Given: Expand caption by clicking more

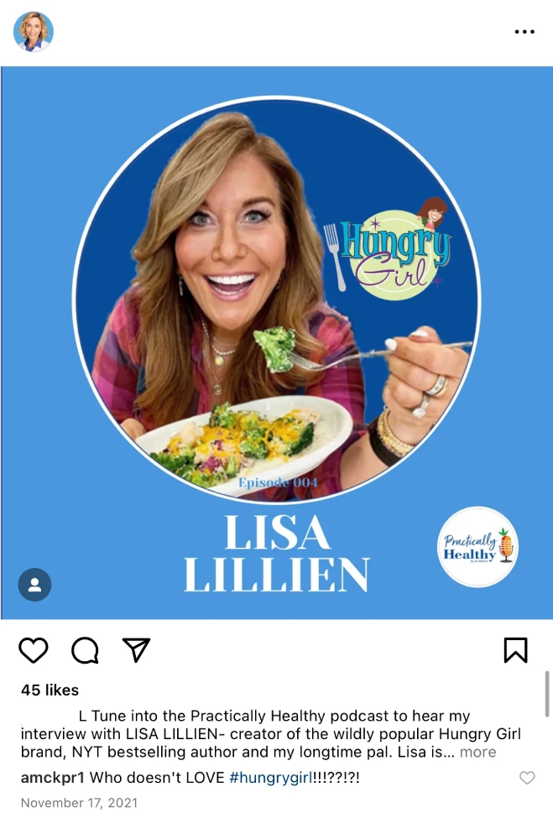Looking at the screenshot, I should [x=477, y=752].
